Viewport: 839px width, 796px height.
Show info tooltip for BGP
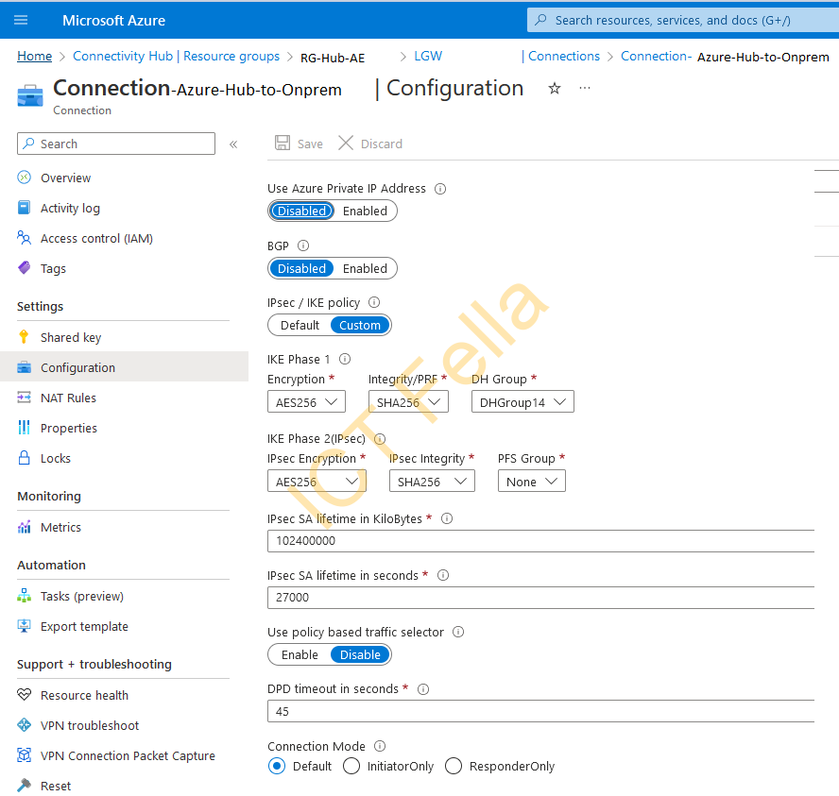click(x=303, y=246)
